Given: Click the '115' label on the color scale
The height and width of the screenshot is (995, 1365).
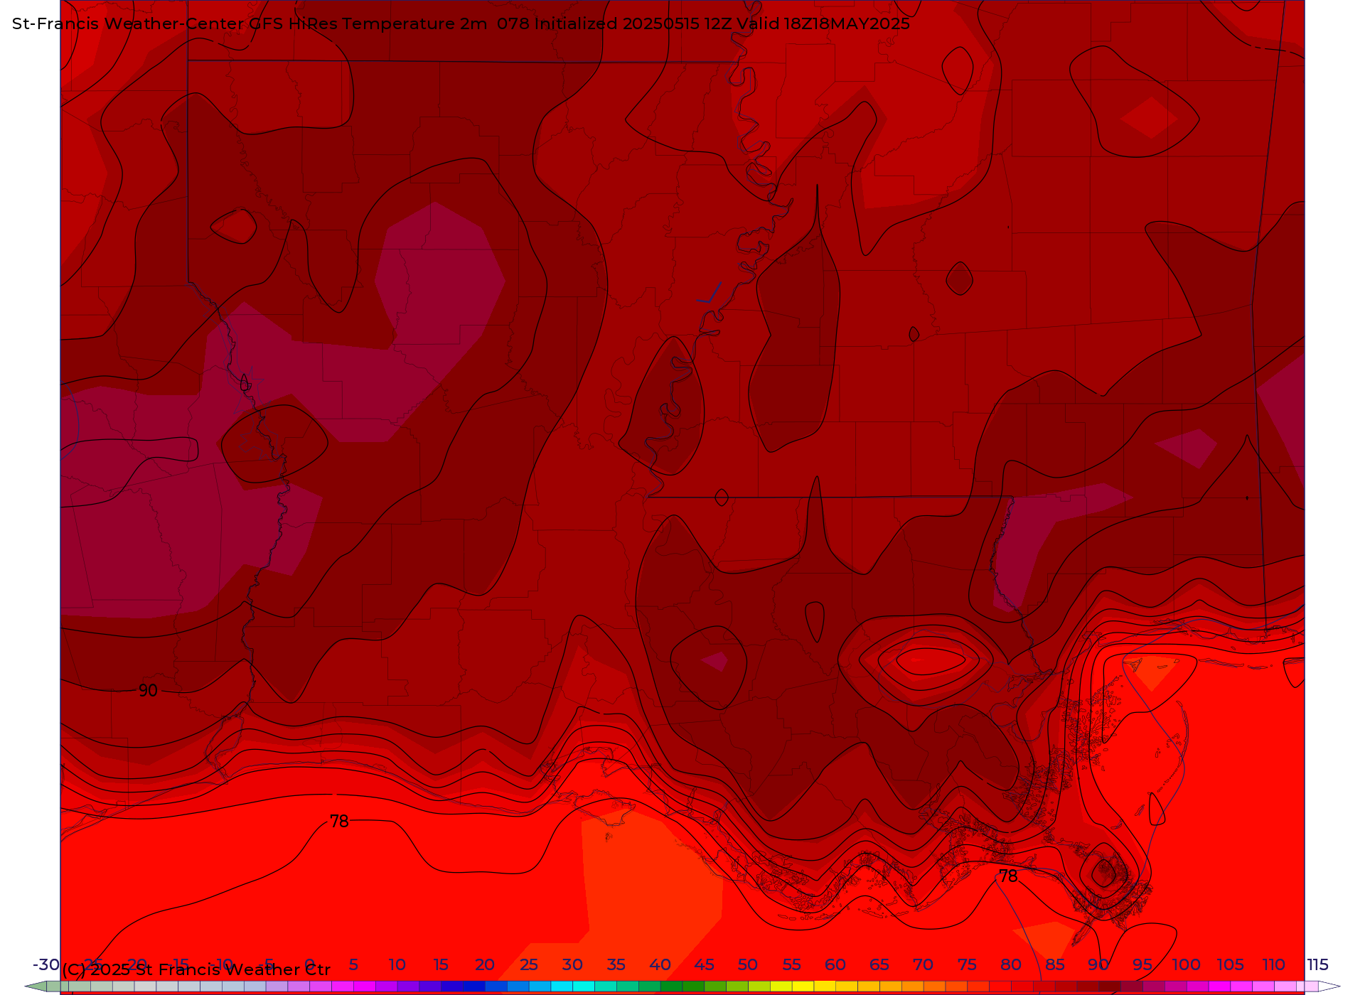Looking at the screenshot, I should pos(1317,964).
